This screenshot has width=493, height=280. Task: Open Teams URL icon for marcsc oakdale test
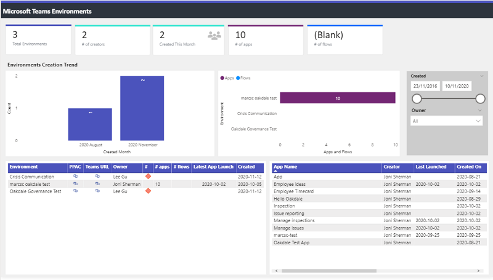pyautogui.click(x=97, y=183)
